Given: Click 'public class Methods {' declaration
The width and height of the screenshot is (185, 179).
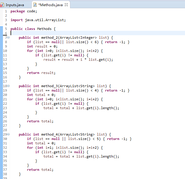Looking at the screenshot, I should [33, 29].
